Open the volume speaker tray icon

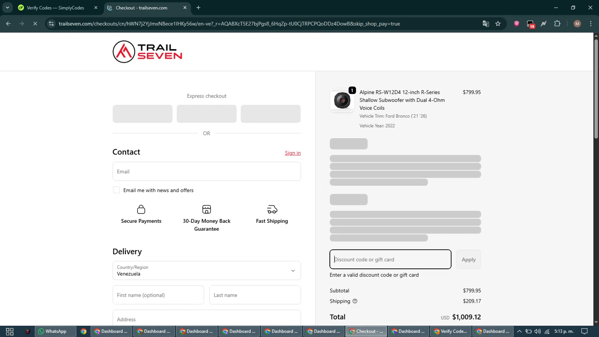pyautogui.click(x=538, y=331)
